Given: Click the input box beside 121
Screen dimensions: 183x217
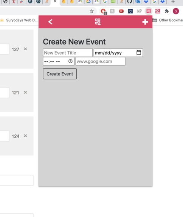Looking at the screenshot, I should (x=5, y=92).
